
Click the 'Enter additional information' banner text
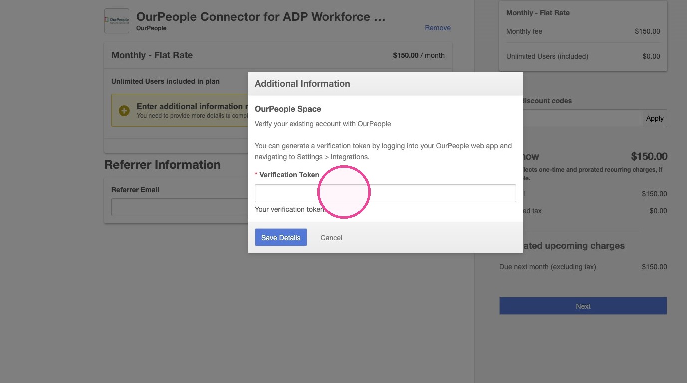click(192, 106)
